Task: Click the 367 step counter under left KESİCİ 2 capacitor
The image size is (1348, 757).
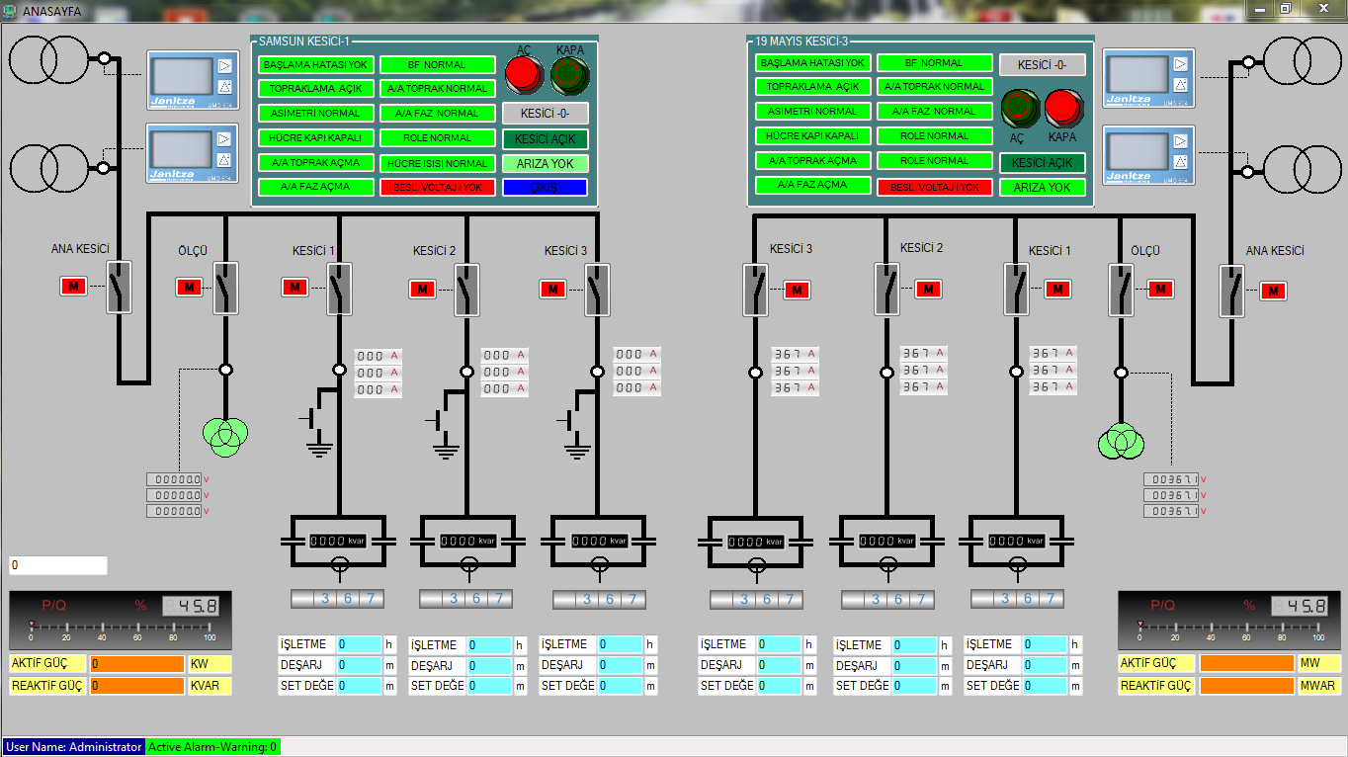Action: pos(465,599)
